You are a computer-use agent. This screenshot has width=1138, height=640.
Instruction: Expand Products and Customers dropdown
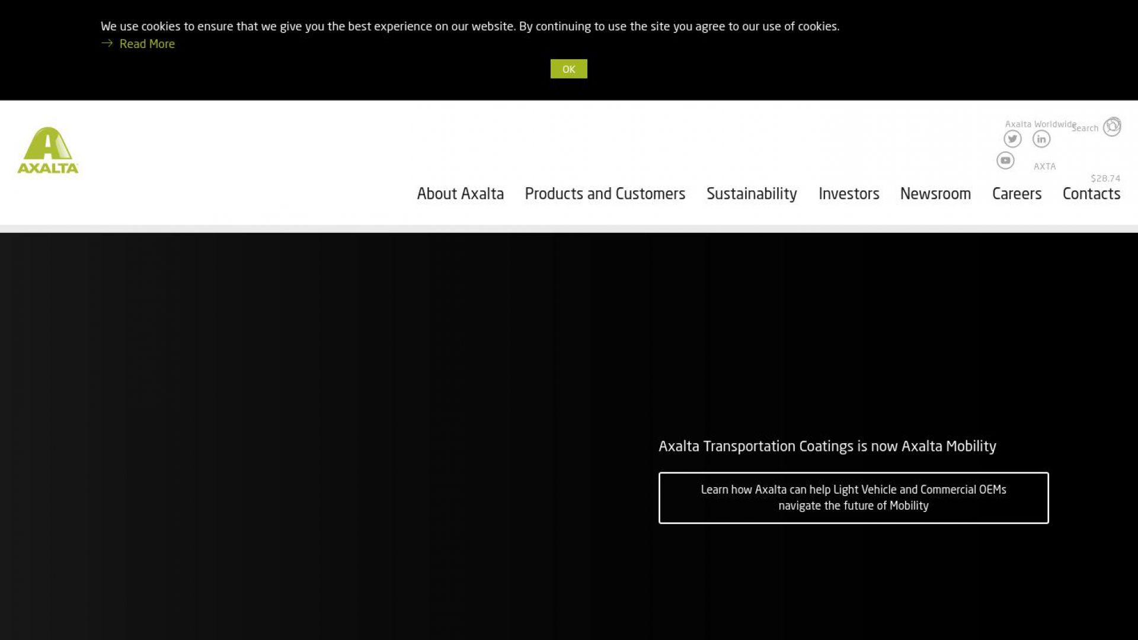[605, 194]
